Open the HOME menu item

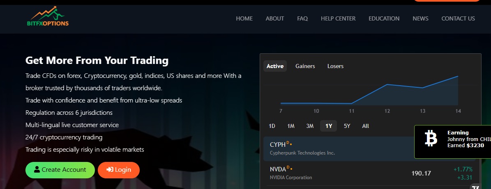(244, 18)
